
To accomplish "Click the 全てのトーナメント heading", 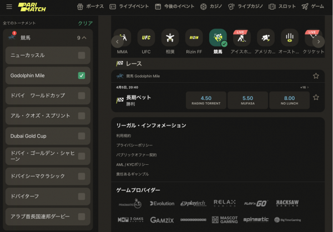I will [x=19, y=23].
